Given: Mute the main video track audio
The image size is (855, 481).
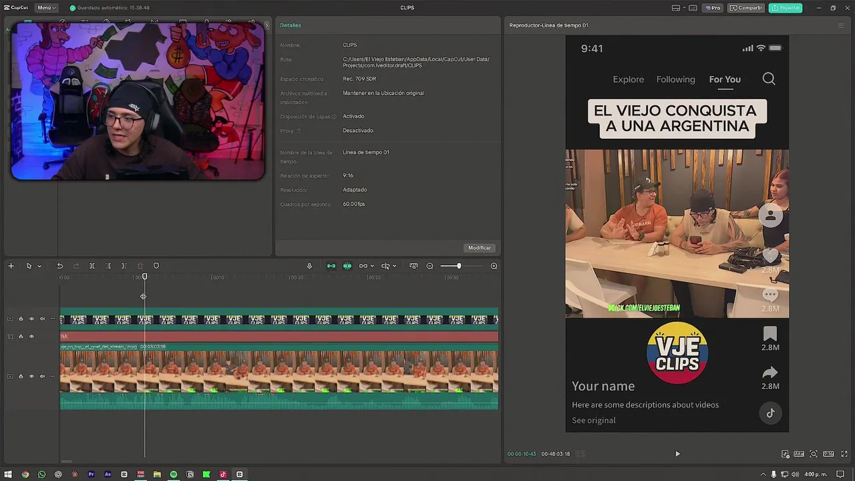Looking at the screenshot, I should point(42,376).
